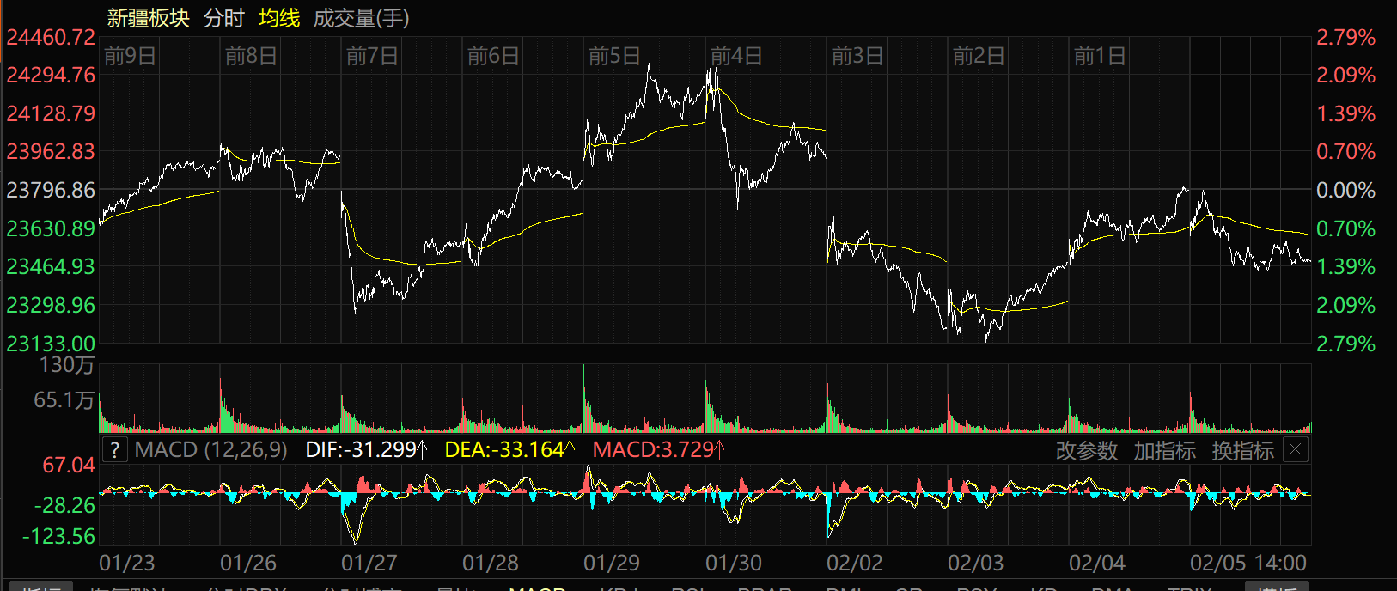Select the 分时 label in chart header
The height and width of the screenshot is (591, 1397).
224,18
